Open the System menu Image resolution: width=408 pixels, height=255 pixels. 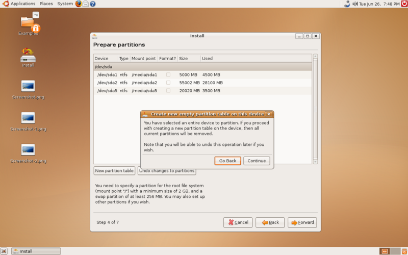[65, 4]
